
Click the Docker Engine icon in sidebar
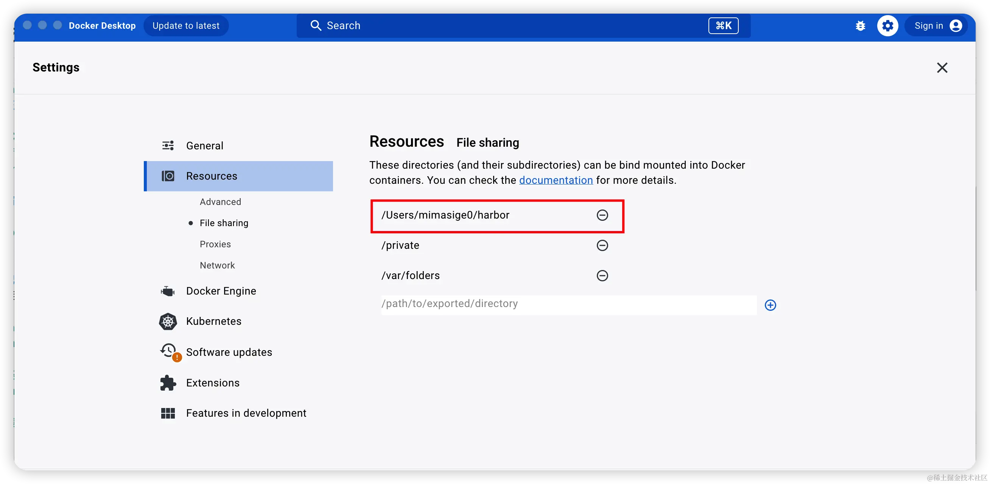[x=168, y=291]
